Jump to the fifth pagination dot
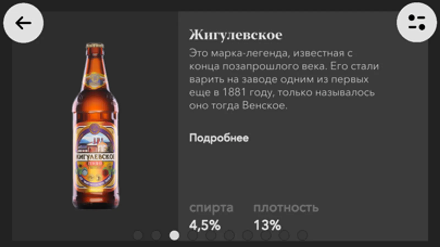This screenshot has height=247, width=440. (x=211, y=235)
